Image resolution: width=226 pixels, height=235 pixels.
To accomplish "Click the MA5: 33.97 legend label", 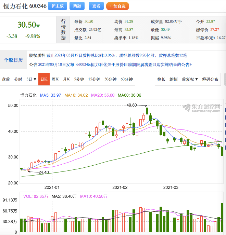I will (x=50, y=95).
